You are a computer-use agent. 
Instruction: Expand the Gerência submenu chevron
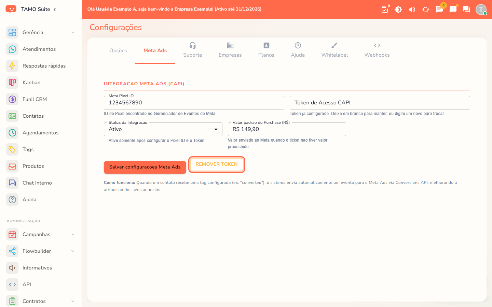click(73, 32)
